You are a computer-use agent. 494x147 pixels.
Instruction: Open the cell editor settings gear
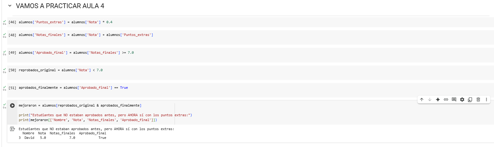pos(462,100)
